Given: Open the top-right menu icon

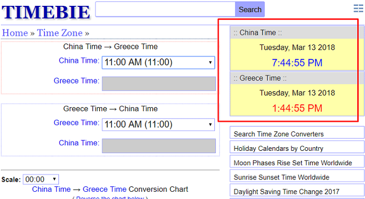Looking at the screenshot, I should [358, 8].
